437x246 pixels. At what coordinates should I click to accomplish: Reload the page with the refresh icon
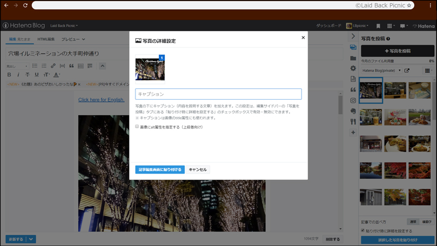point(25,5)
